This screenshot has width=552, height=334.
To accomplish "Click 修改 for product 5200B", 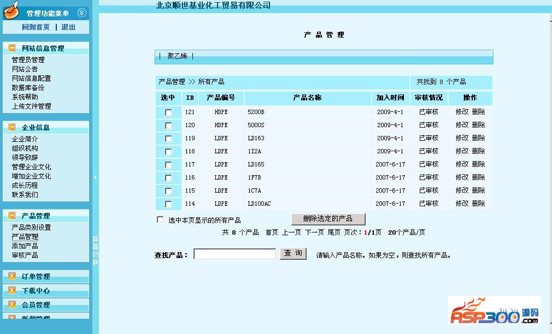I will tap(462, 112).
